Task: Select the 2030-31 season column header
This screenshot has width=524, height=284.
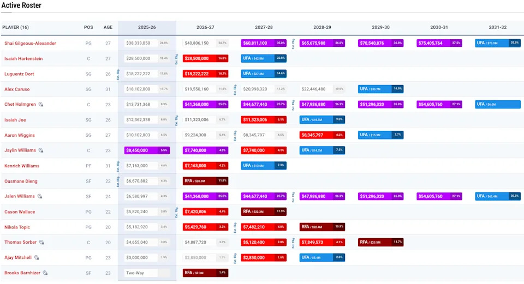Action: (x=439, y=27)
